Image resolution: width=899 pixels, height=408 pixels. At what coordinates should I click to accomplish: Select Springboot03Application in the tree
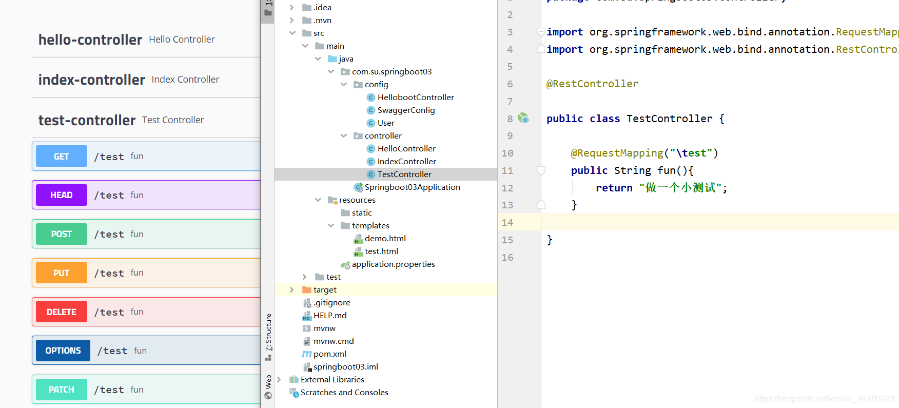[412, 187]
